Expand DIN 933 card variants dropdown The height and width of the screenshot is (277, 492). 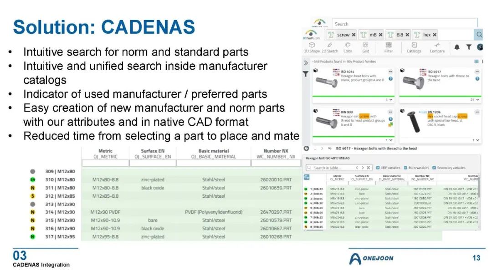(x=389, y=140)
